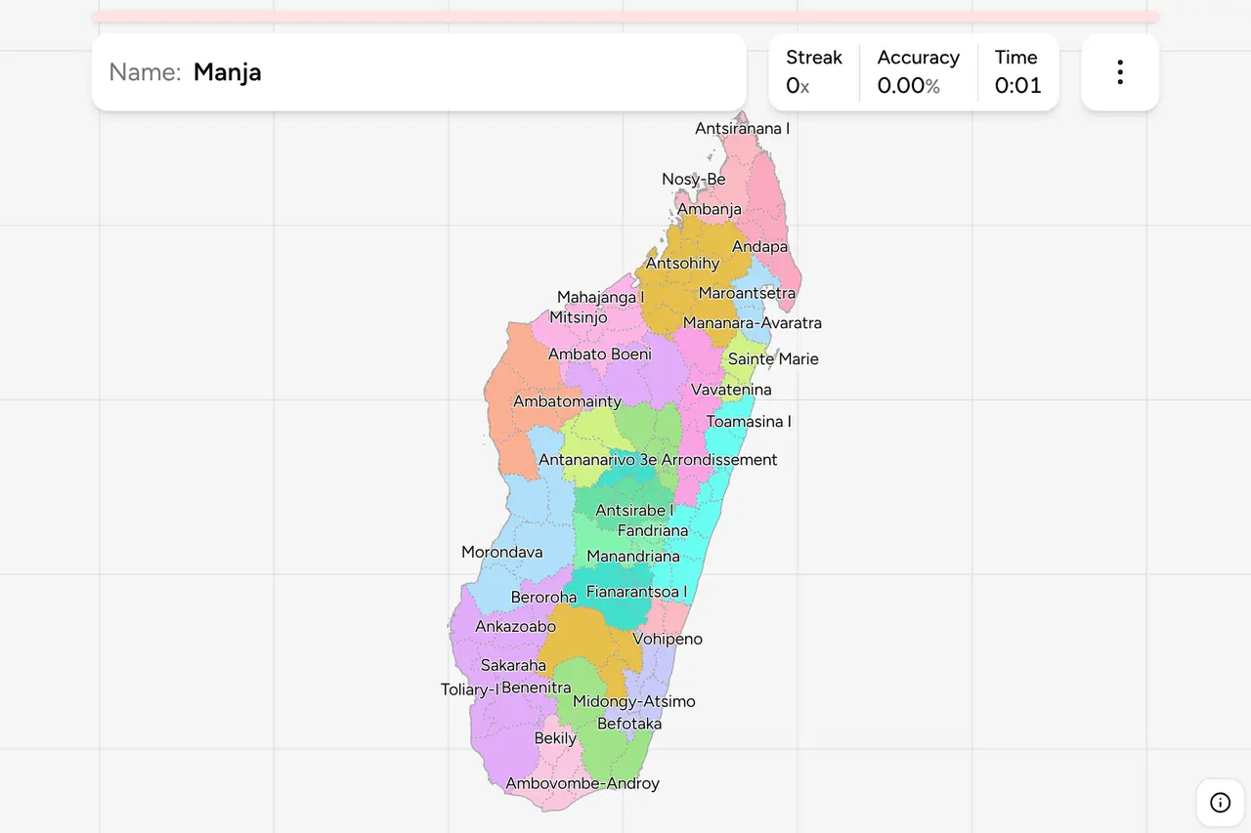
Task: Click the Andapa label
Action: 759,246
